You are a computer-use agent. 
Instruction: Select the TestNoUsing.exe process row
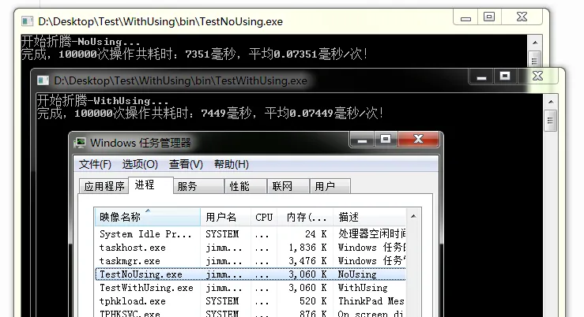[x=251, y=274]
